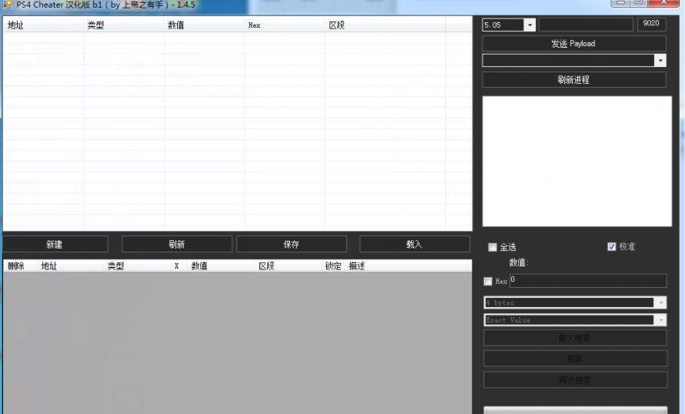Screen dimensions: 685x414
Task: Click 区段 column header in upper results table
Action: point(386,25)
